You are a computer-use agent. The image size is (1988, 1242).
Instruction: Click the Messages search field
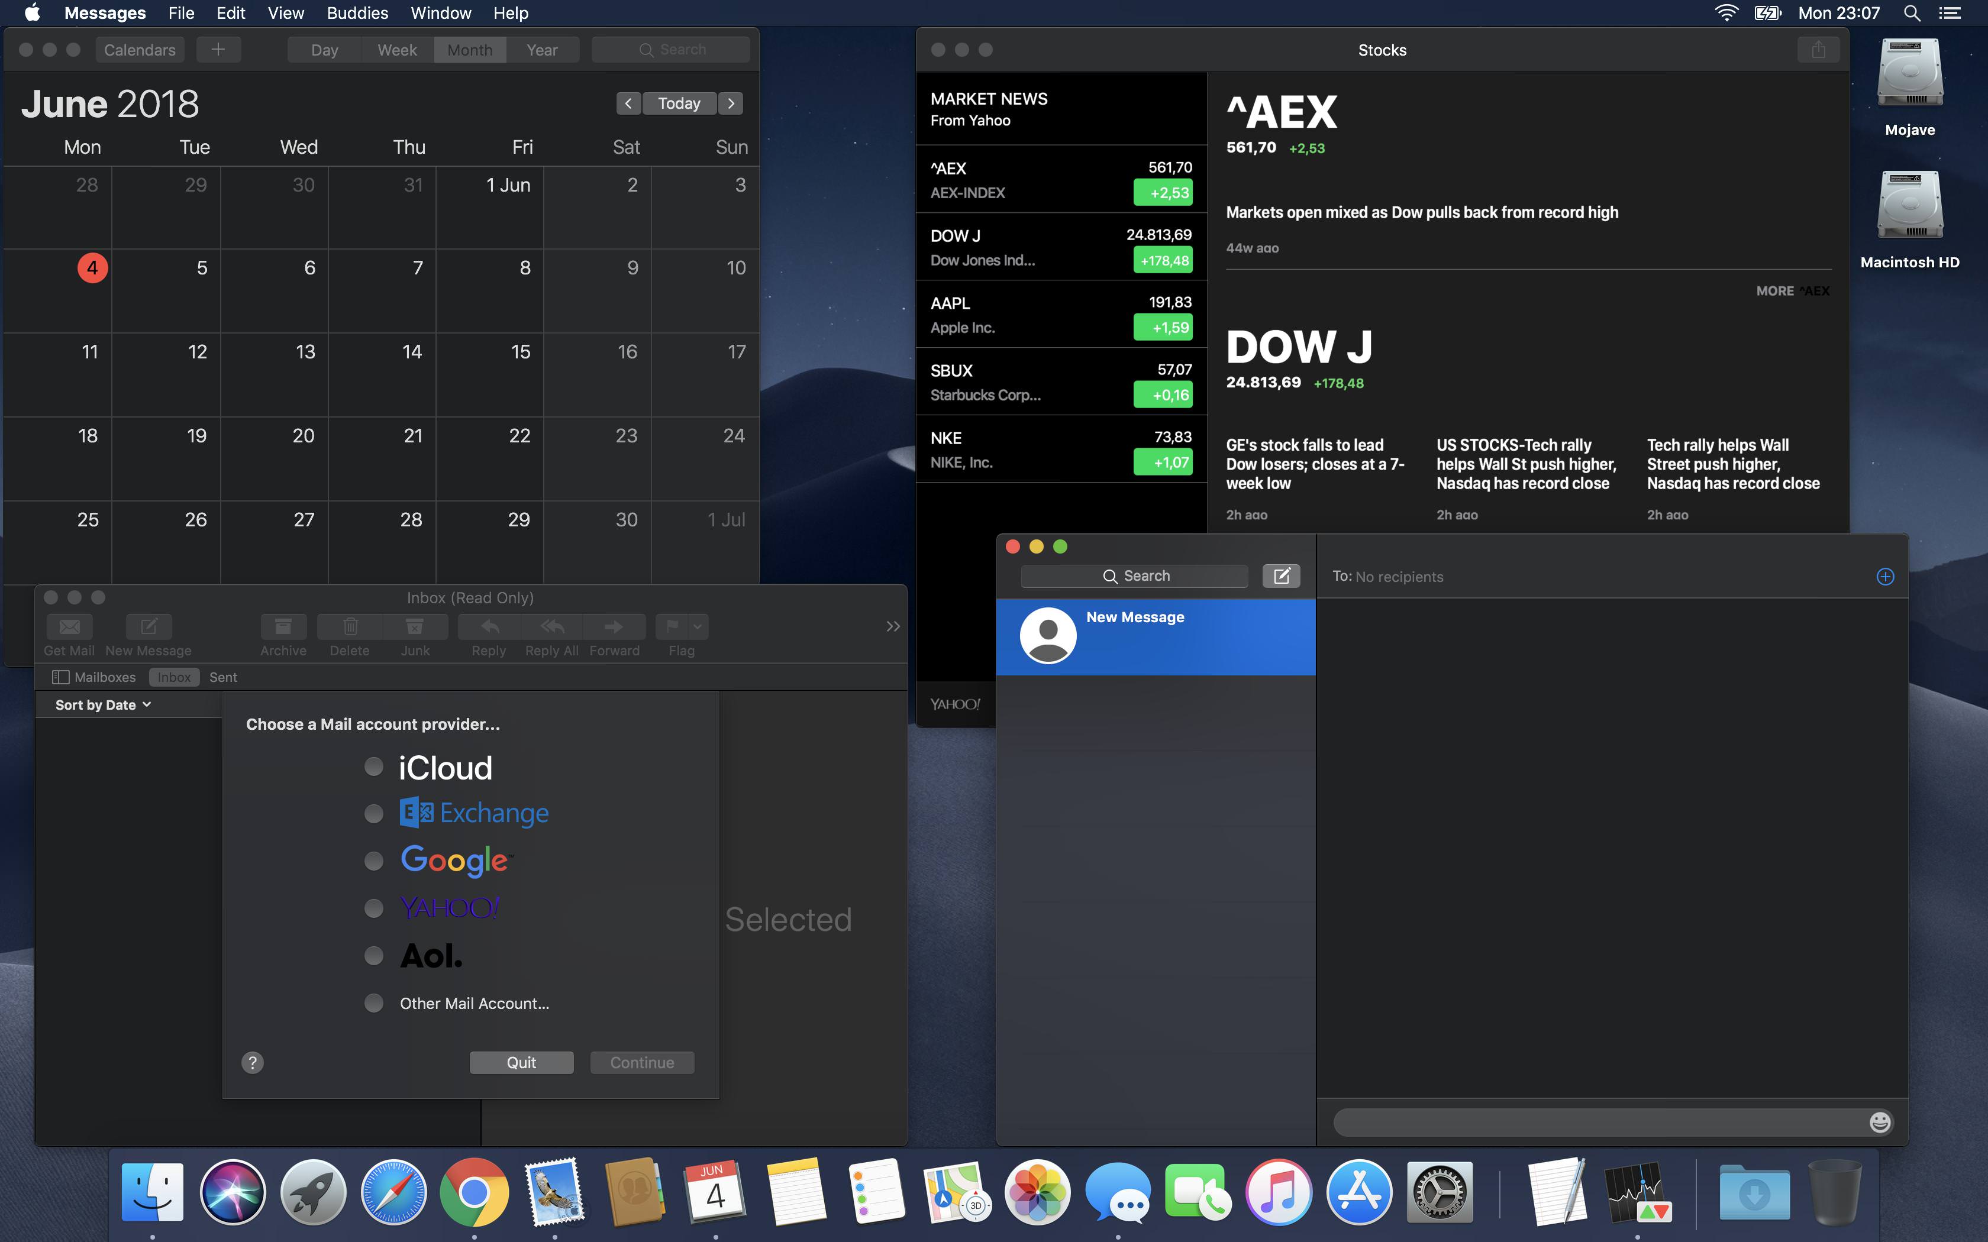coord(1134,576)
